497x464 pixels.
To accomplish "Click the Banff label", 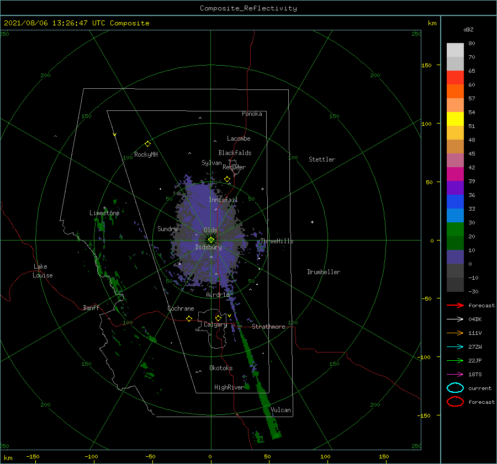I will coord(91,307).
